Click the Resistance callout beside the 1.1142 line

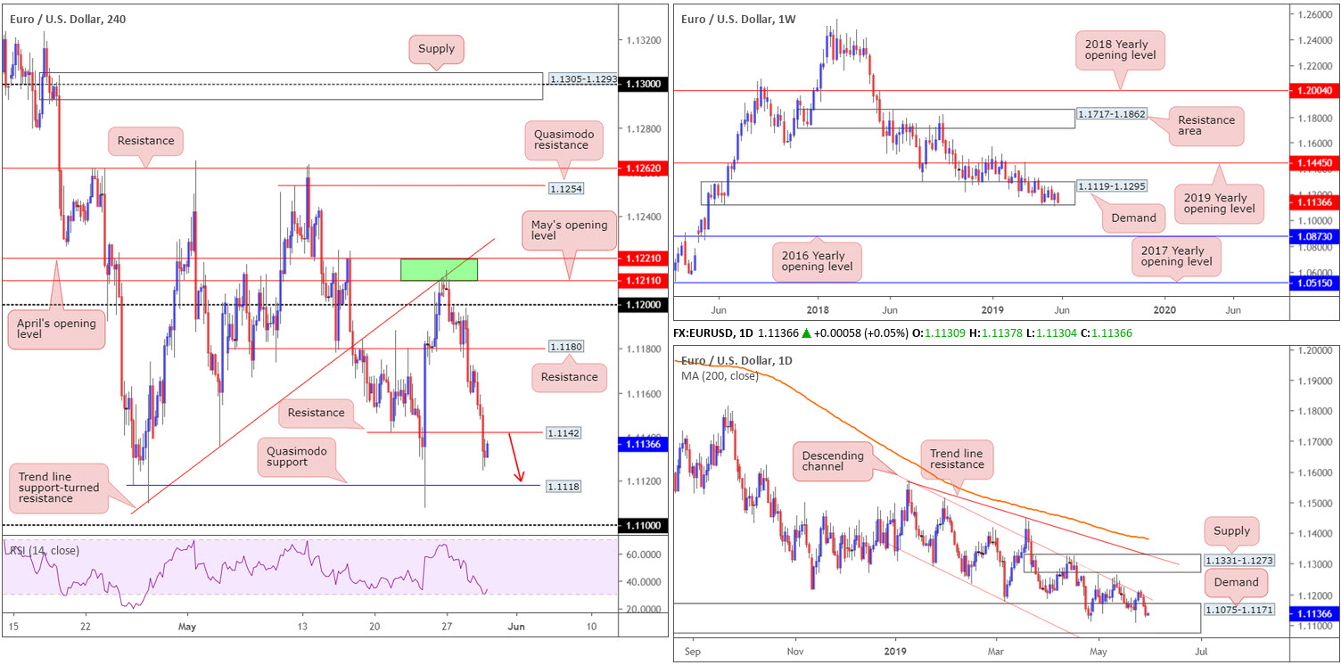click(316, 413)
